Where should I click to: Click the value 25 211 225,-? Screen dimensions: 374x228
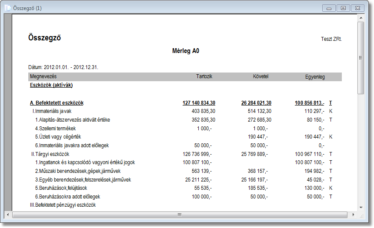pos(198,180)
